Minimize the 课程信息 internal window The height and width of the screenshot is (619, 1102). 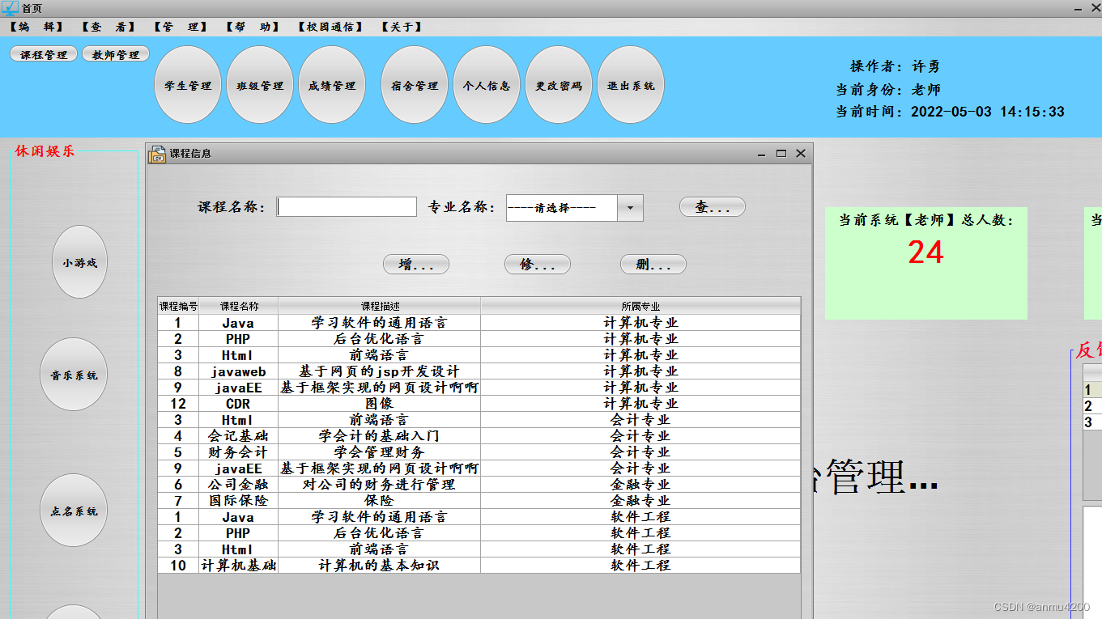pyautogui.click(x=762, y=154)
